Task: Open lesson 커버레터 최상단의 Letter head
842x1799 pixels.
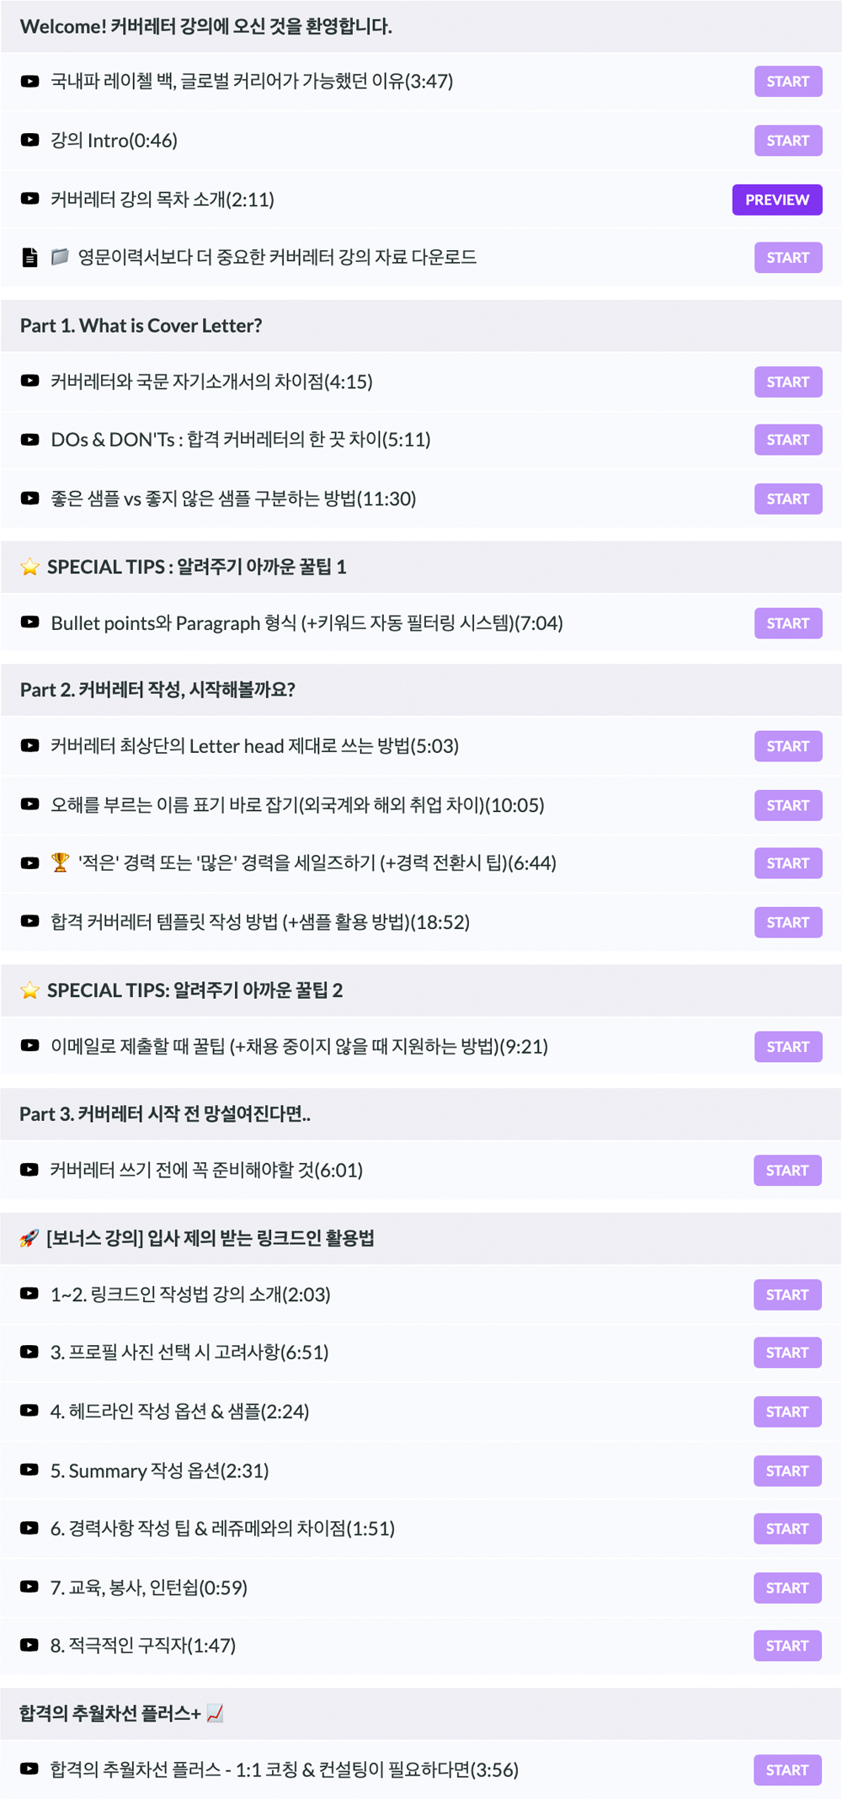Action: pos(254,746)
